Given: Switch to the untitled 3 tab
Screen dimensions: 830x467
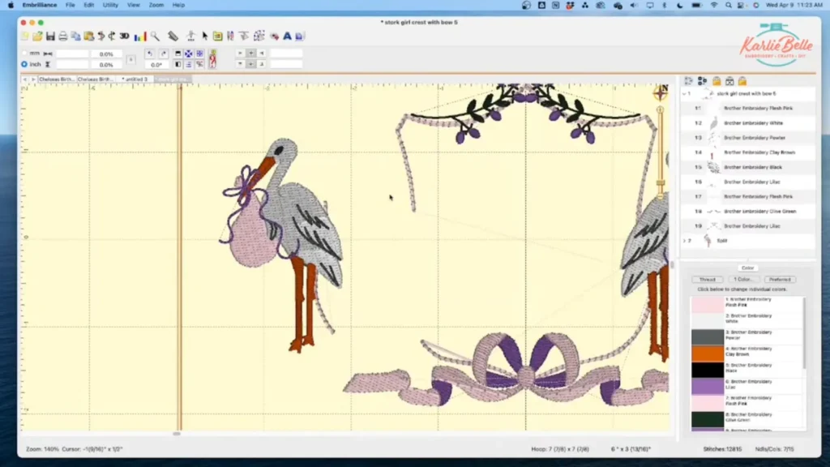Looking at the screenshot, I should pyautogui.click(x=135, y=79).
